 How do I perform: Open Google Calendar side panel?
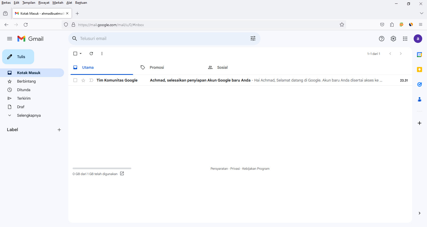pos(419,55)
